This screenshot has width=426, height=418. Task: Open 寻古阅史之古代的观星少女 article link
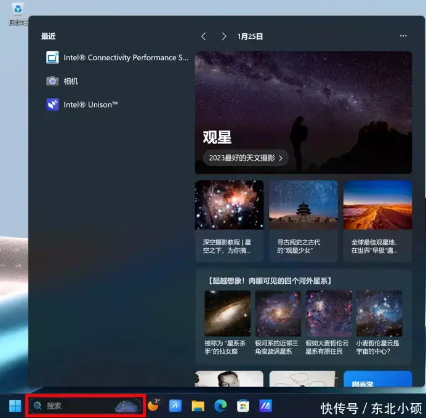[x=299, y=246]
